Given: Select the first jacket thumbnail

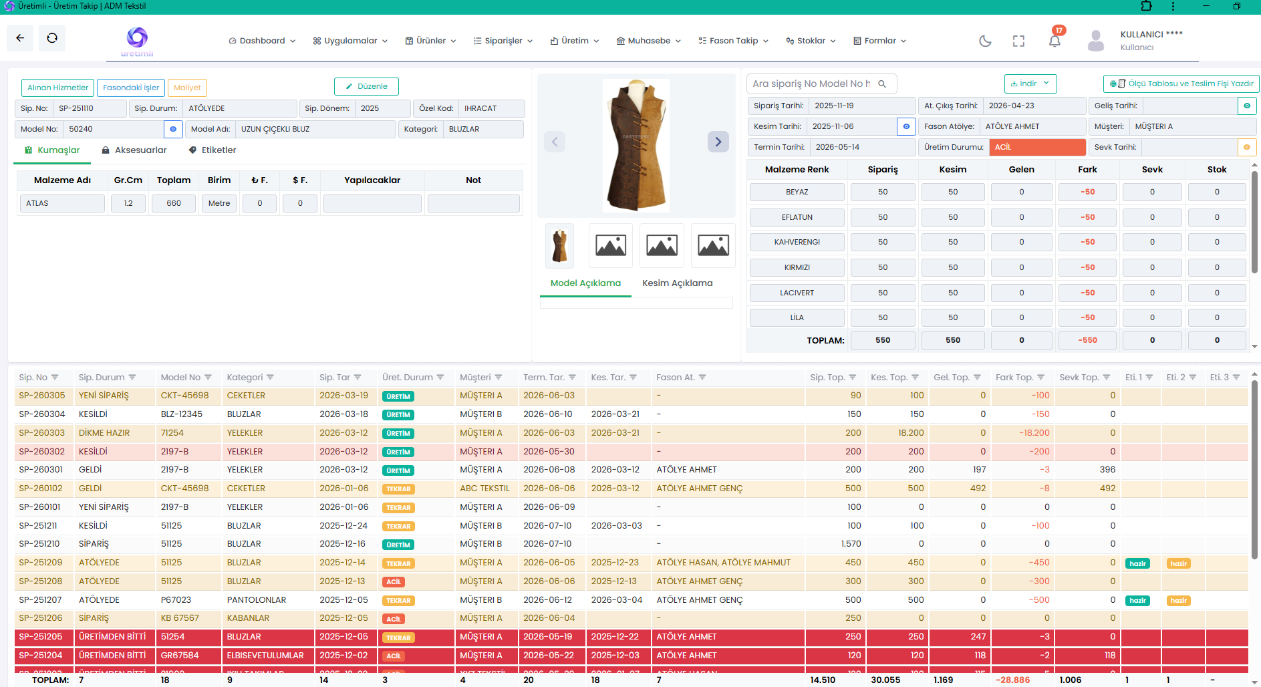Looking at the screenshot, I should click(559, 245).
